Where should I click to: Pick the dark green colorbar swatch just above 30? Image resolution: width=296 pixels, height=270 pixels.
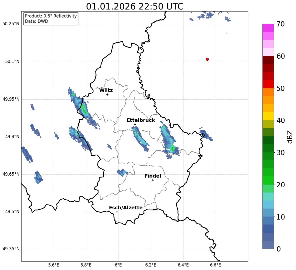point(268,148)
